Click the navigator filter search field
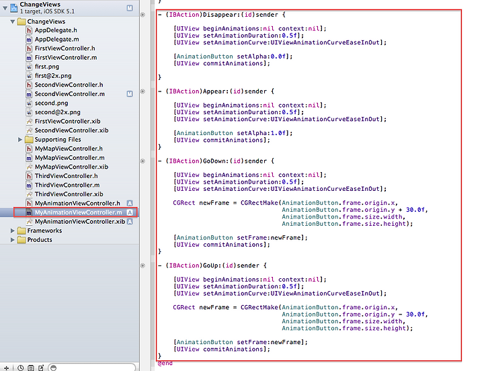Viewport: 484px width, 371px height. click(92, 367)
